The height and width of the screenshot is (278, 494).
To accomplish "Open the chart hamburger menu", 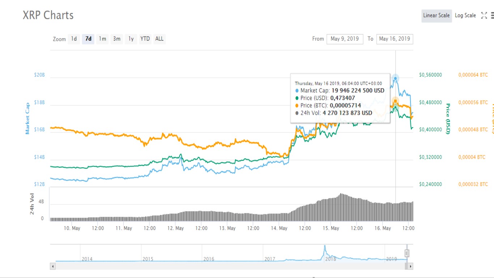I will coord(492,15).
